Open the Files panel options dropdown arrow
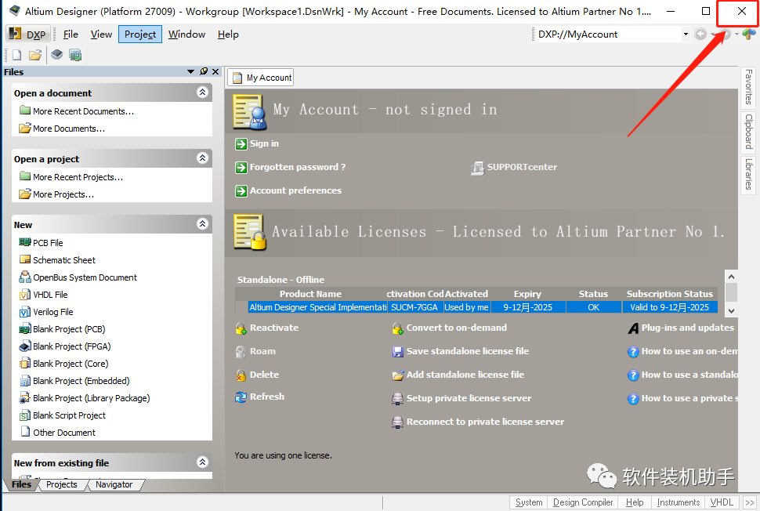The height and width of the screenshot is (511, 760). click(x=190, y=72)
